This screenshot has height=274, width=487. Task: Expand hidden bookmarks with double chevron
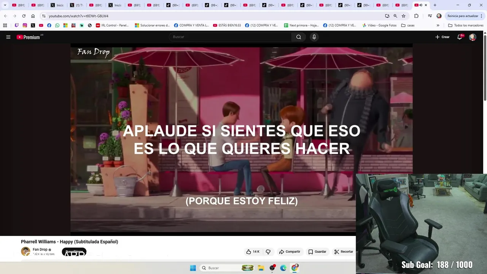438,25
